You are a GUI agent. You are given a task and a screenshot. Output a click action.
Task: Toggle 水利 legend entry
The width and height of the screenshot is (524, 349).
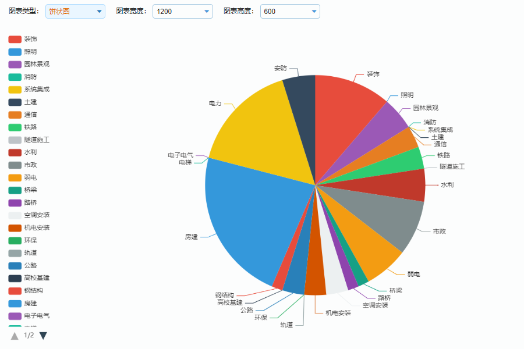pyautogui.click(x=23, y=152)
